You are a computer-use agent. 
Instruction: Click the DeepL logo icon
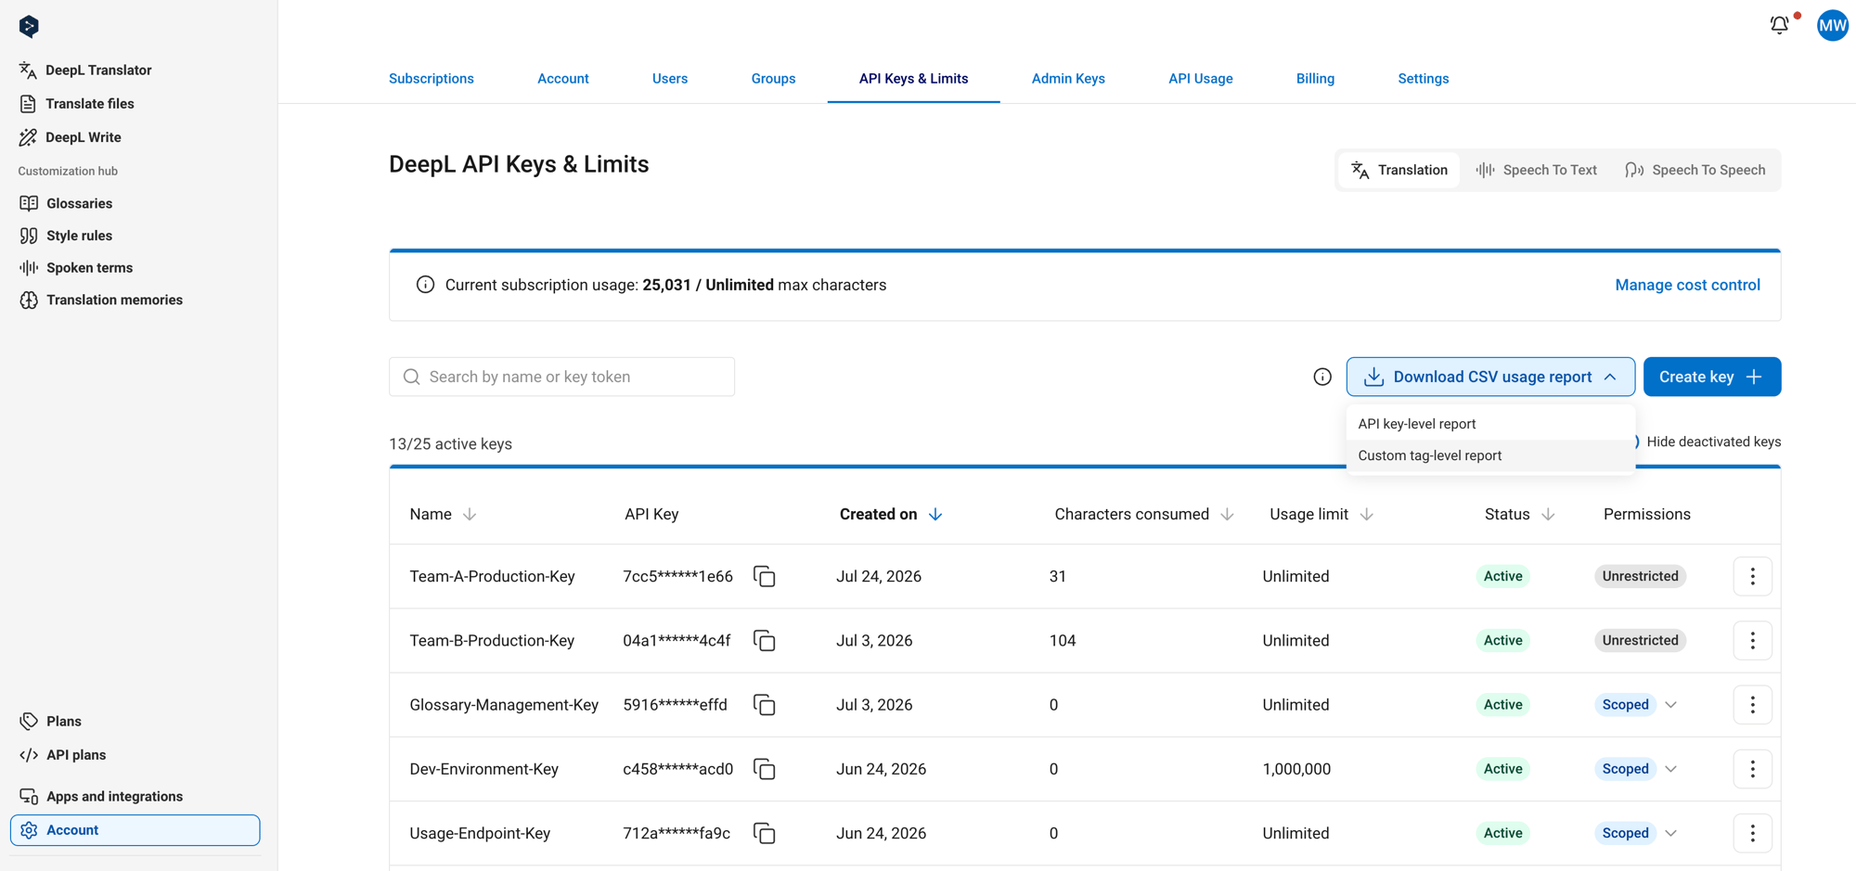tap(29, 26)
